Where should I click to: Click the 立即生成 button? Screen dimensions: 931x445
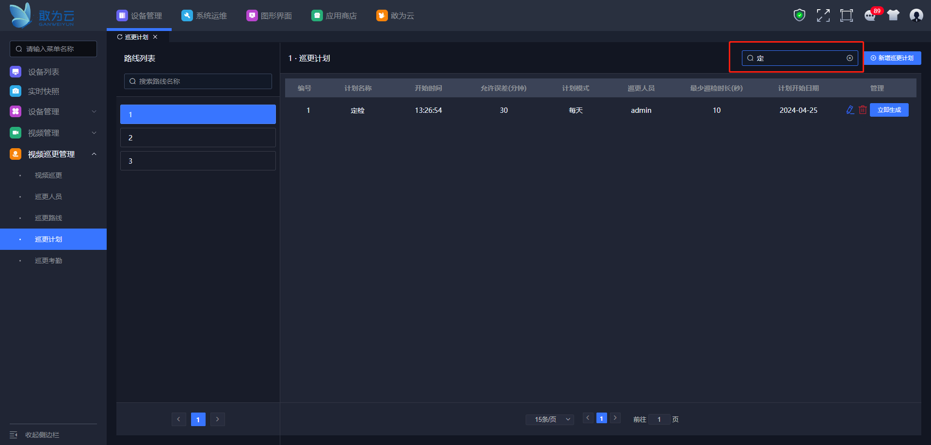pos(889,110)
